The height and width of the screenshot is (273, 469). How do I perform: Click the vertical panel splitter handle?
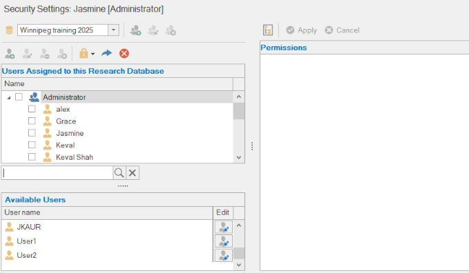(x=252, y=146)
